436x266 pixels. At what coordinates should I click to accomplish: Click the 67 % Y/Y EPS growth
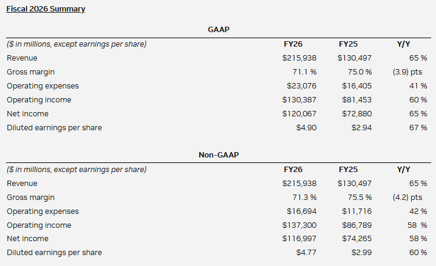pyautogui.click(x=419, y=127)
